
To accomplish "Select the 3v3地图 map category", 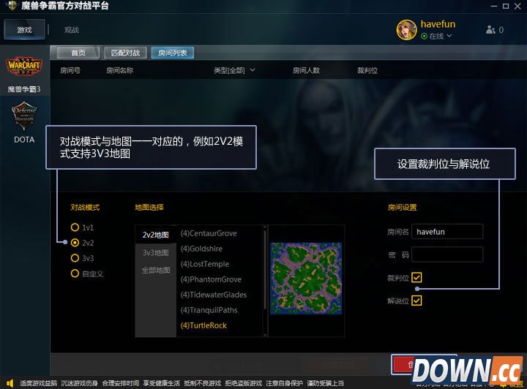I will coord(156,252).
